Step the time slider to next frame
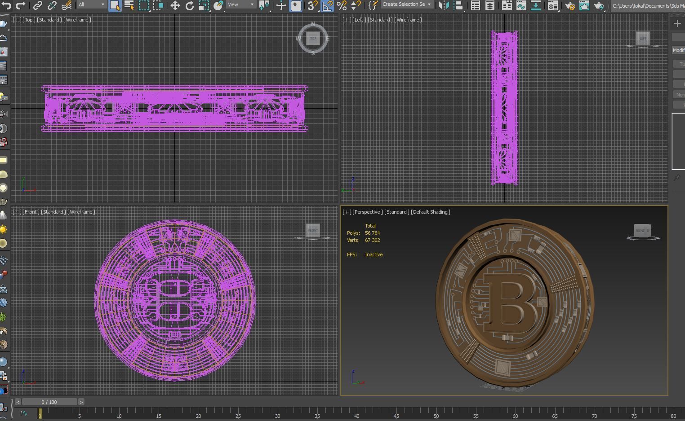Image resolution: width=685 pixels, height=421 pixels. click(81, 402)
